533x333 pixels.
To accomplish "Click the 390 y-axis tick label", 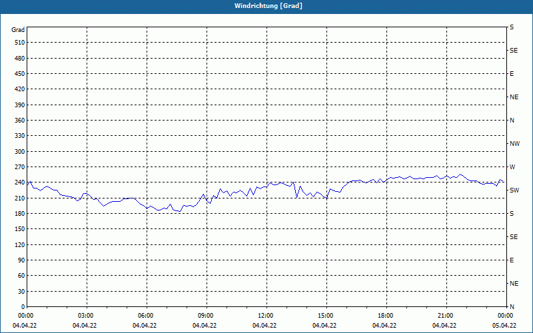I will point(20,105).
